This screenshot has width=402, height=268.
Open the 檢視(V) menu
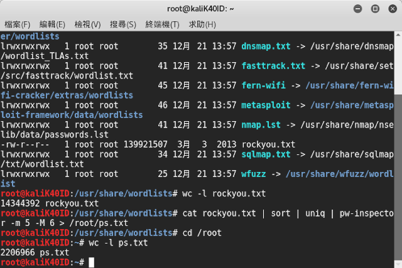point(87,24)
